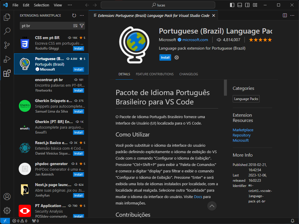Open the Extensions panel more actions menu

[x=82, y=15]
